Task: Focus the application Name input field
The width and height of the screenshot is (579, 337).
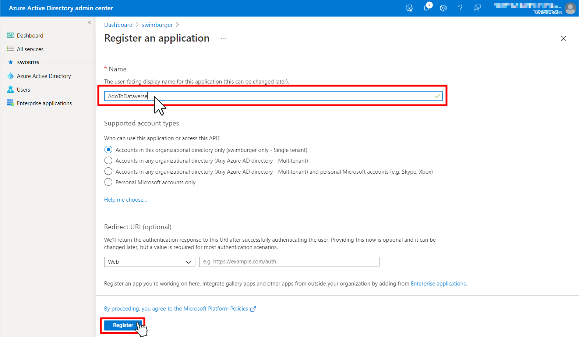Action: (x=273, y=96)
